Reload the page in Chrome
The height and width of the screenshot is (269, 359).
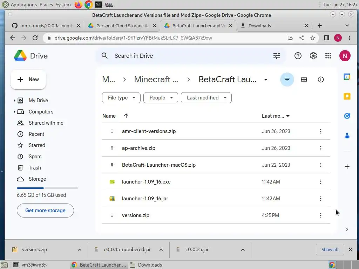coord(35,38)
